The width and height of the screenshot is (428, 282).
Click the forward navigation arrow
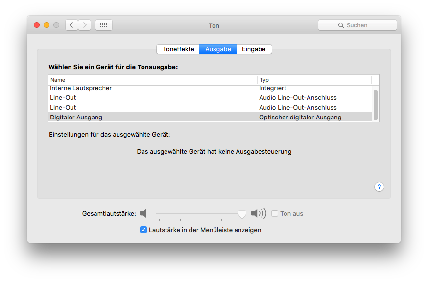(85, 25)
